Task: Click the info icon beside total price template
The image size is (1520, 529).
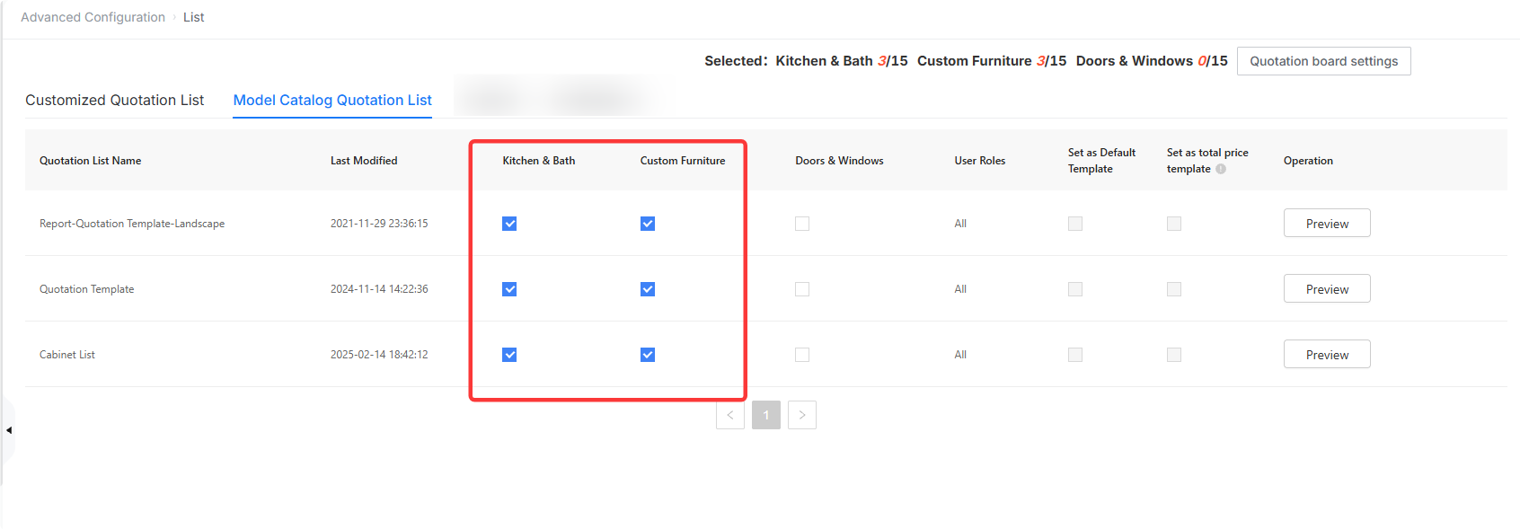Action: click(x=1221, y=169)
